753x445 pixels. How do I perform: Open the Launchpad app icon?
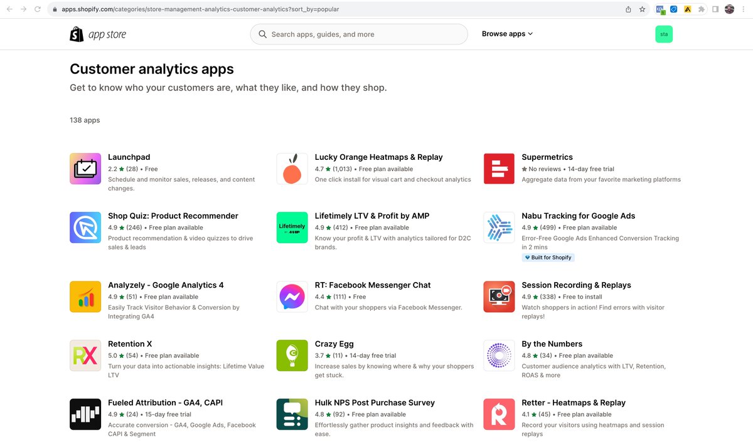[85, 169]
